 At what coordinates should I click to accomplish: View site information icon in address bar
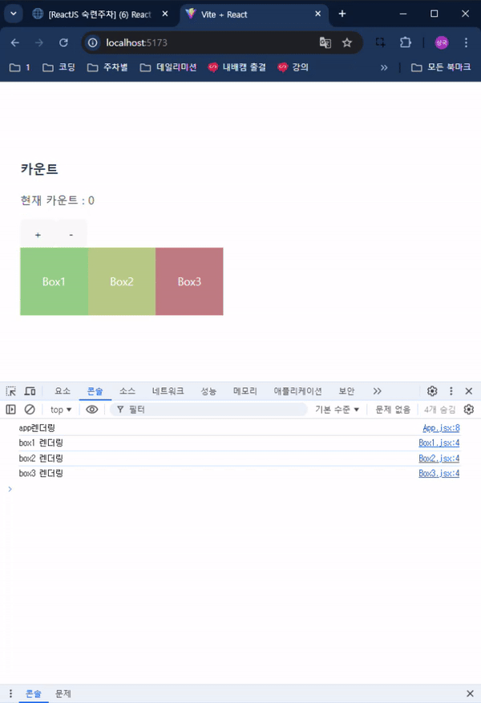pyautogui.click(x=93, y=42)
